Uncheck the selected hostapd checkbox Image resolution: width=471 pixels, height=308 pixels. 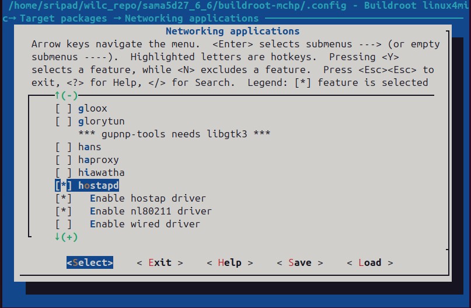click(x=63, y=186)
